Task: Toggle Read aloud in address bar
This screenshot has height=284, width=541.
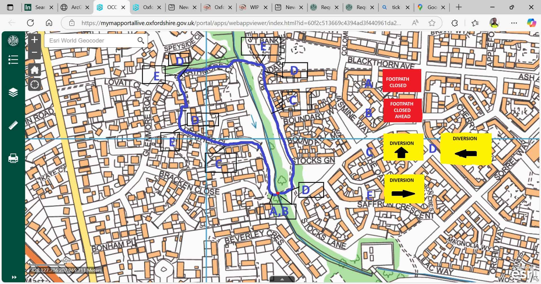Action: click(x=415, y=23)
